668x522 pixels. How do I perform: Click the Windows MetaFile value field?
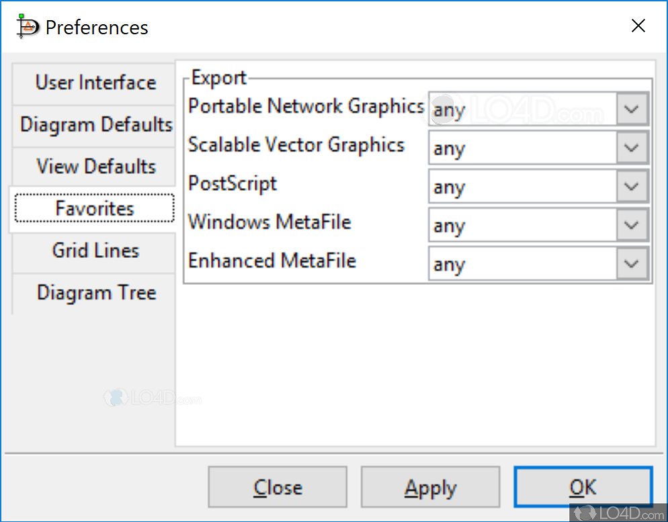coord(522,226)
